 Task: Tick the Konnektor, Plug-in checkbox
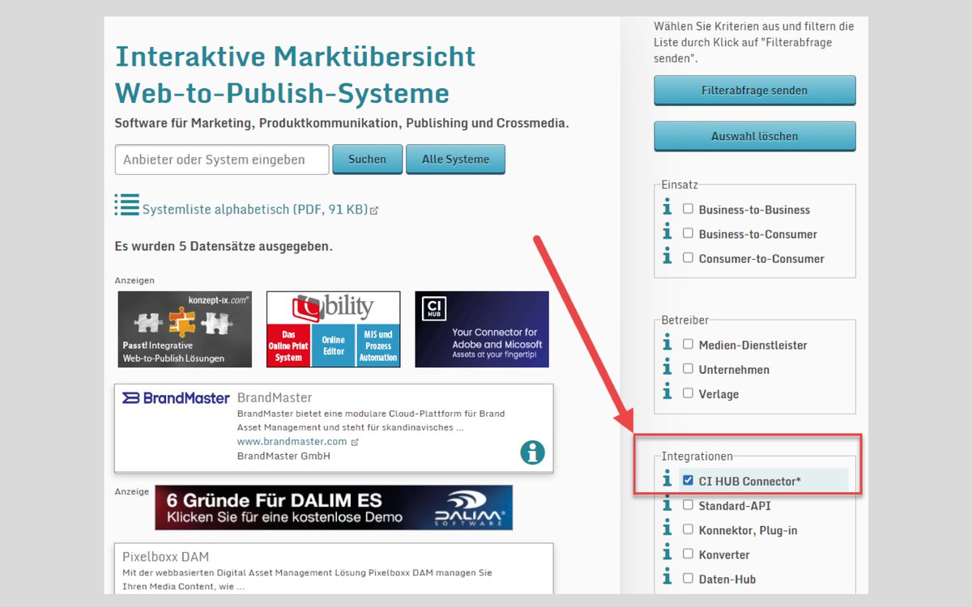pos(688,529)
